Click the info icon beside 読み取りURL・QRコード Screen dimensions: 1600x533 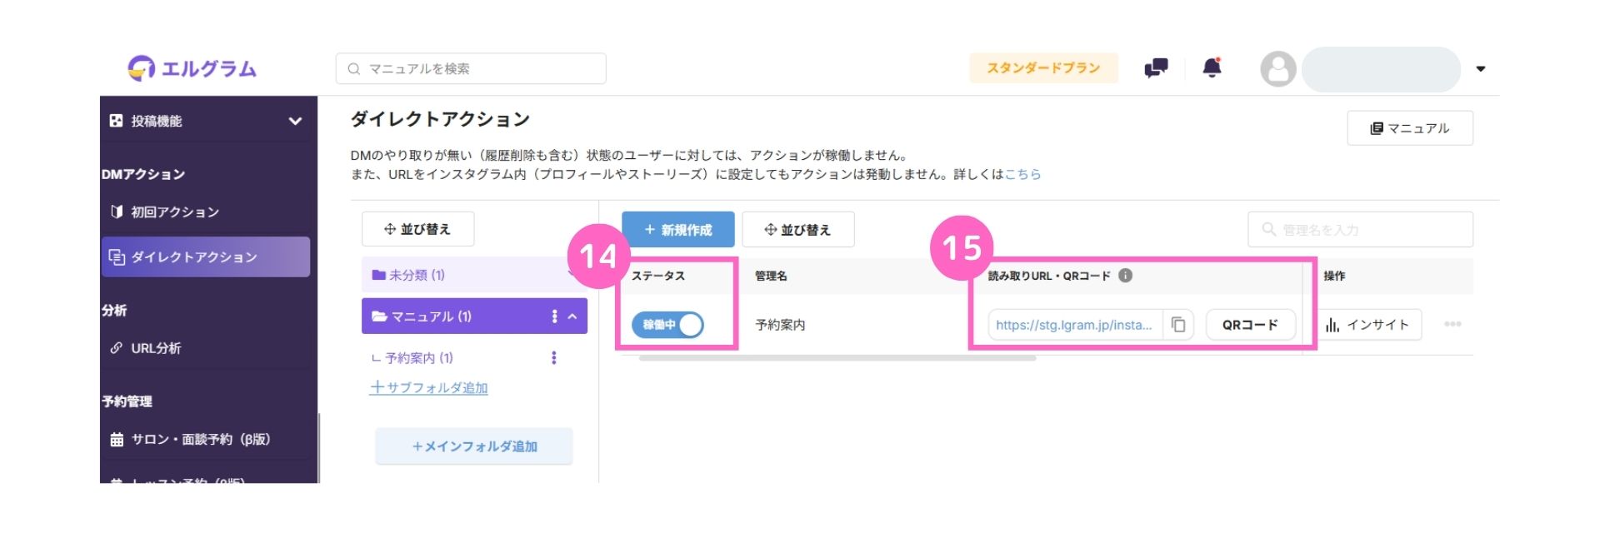point(1125,276)
